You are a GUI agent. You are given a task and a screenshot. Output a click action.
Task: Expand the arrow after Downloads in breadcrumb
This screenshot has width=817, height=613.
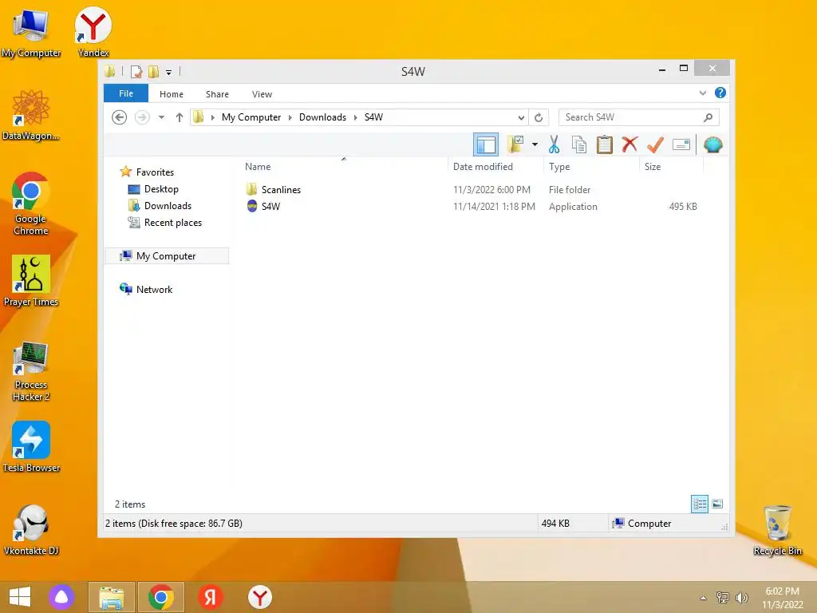pyautogui.click(x=355, y=117)
